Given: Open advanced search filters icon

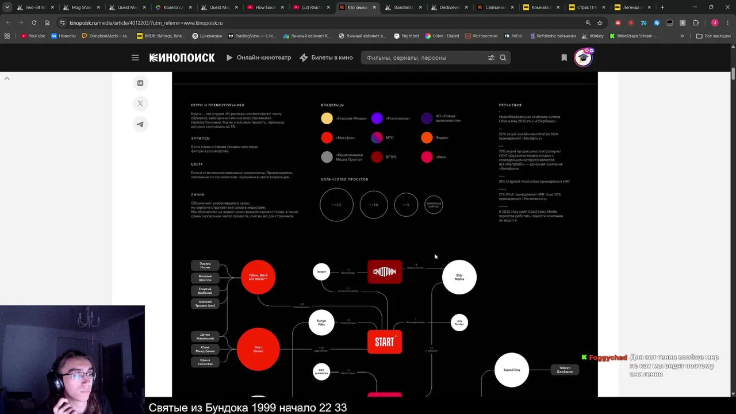Looking at the screenshot, I should (x=491, y=57).
